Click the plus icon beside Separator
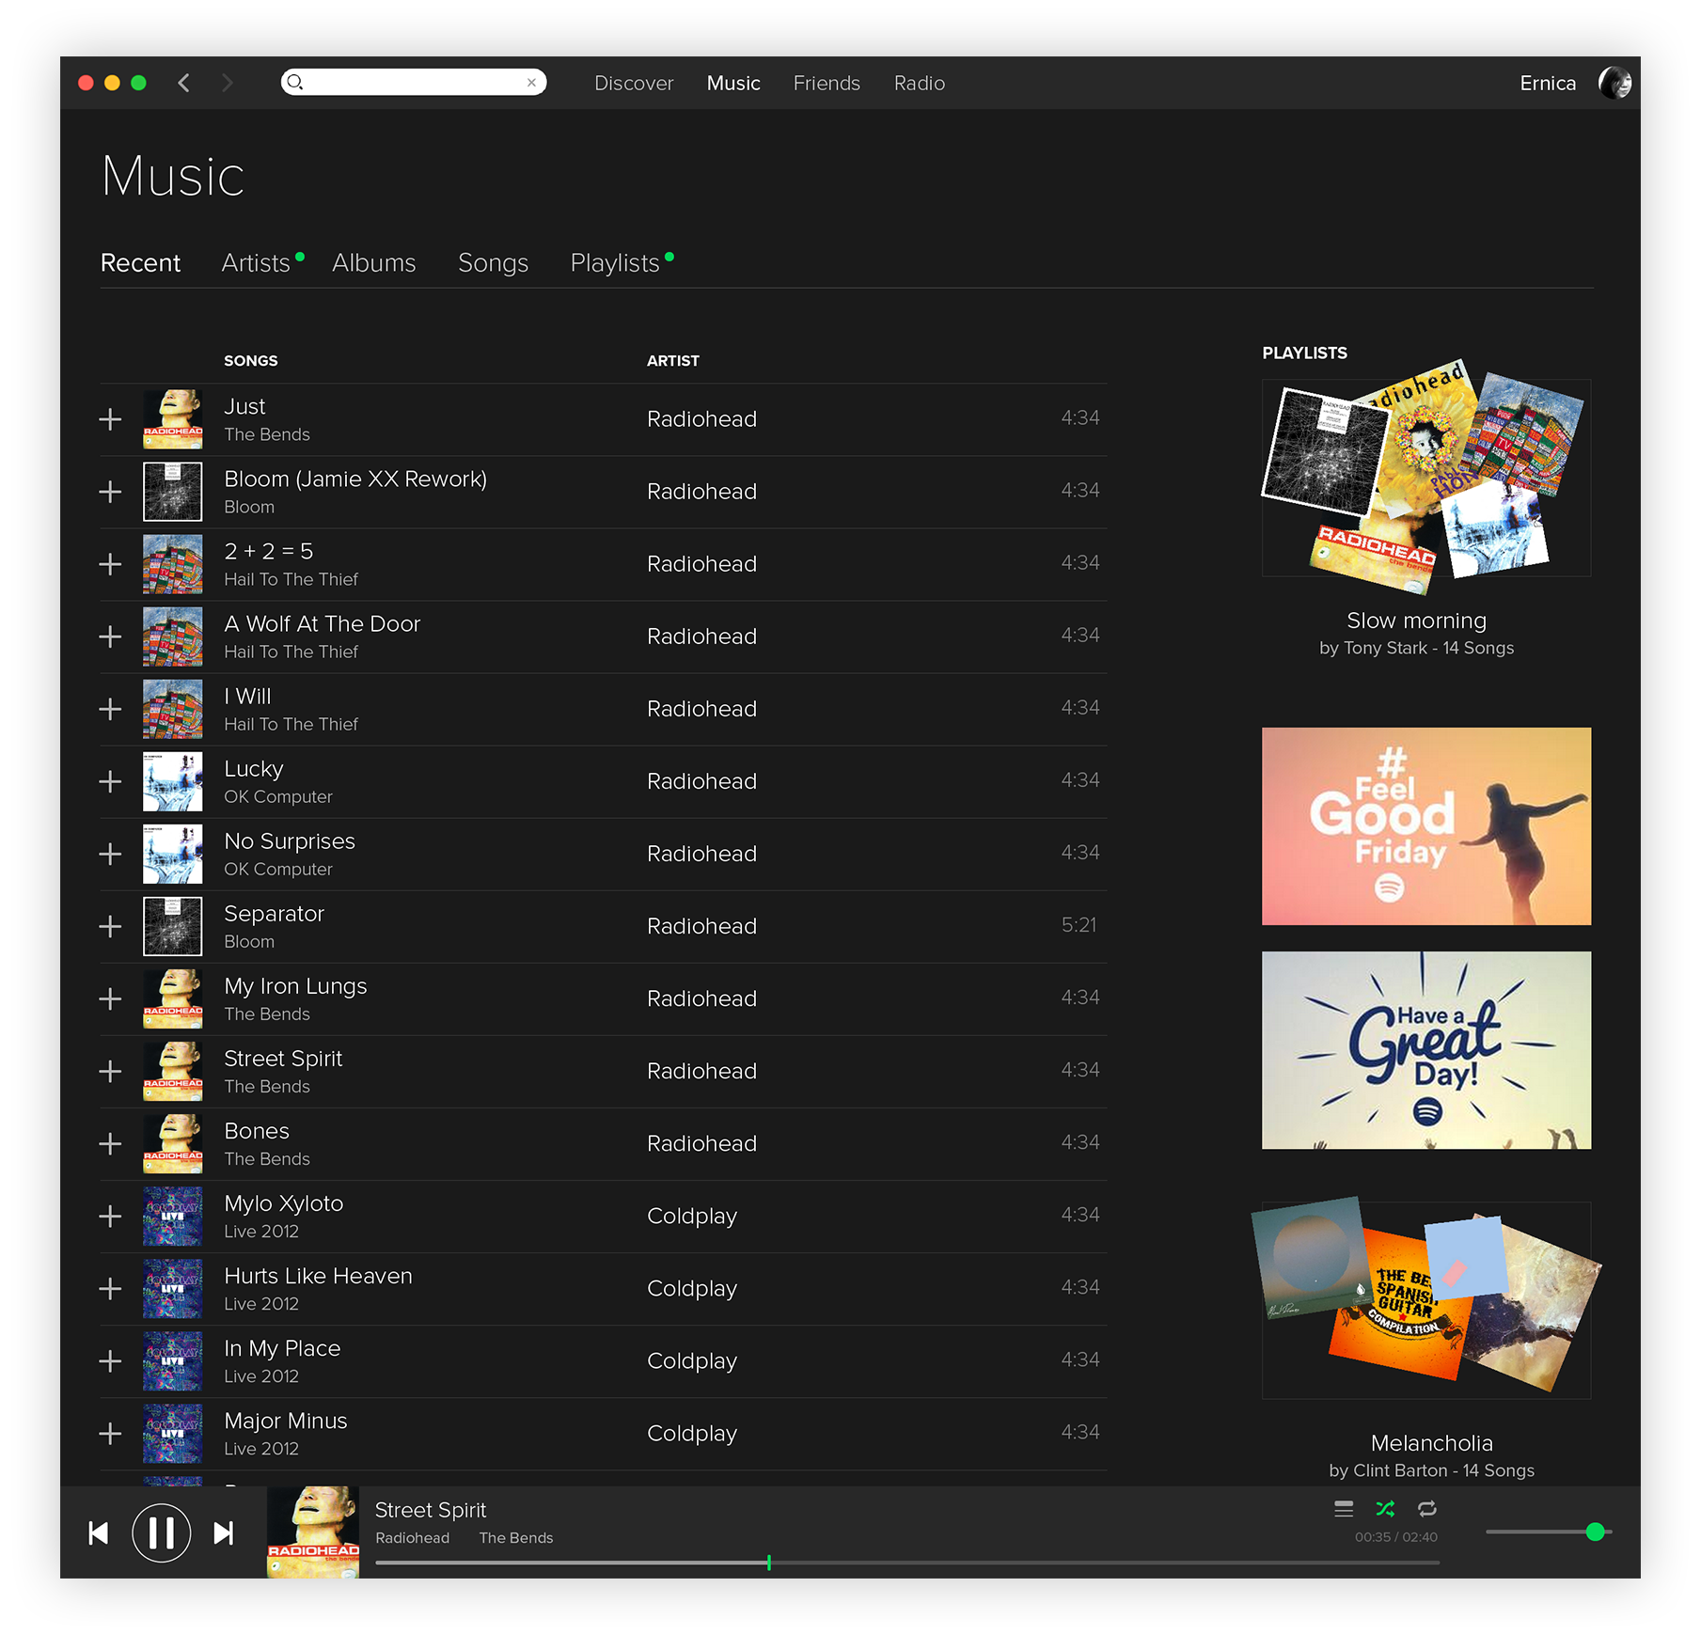Screen dimensions: 1701x1634 click(x=110, y=926)
